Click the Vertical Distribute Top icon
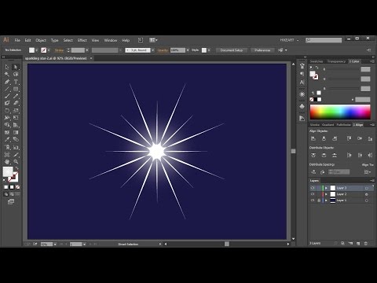This screenshot has width=377, height=283. click(x=313, y=156)
